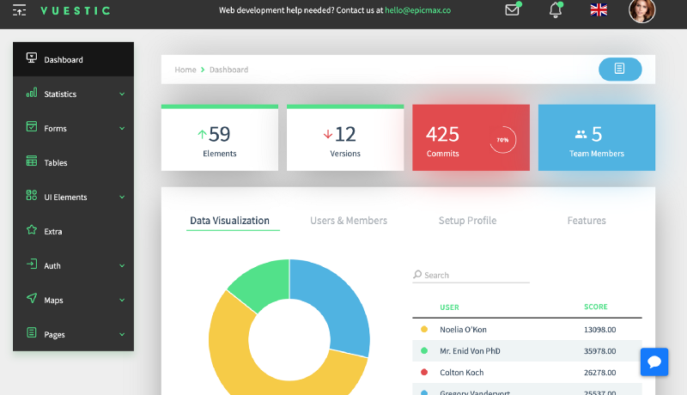Click the 425 Commits red card
This screenshot has height=395, width=687.
471,137
